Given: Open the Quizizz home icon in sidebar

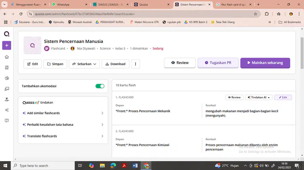Looking at the screenshot, I should (7, 57).
